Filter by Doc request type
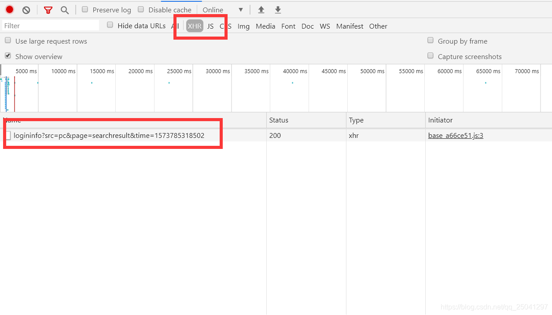The image size is (552, 315). pyautogui.click(x=308, y=26)
